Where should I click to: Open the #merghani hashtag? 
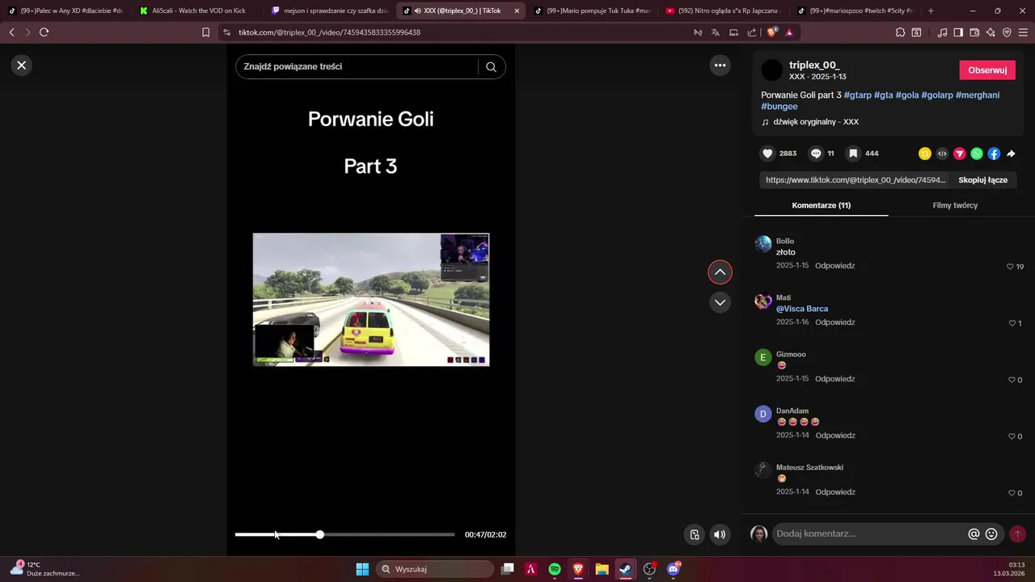pyautogui.click(x=978, y=95)
